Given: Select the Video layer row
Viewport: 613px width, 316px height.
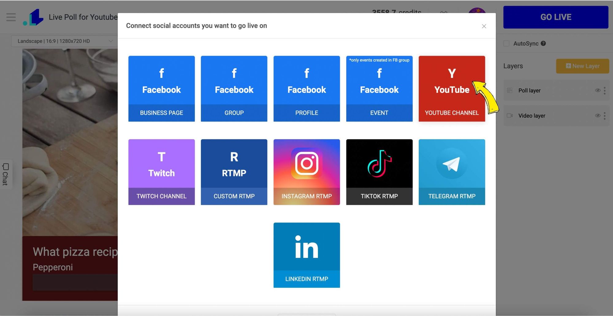Looking at the screenshot, I should 556,116.
